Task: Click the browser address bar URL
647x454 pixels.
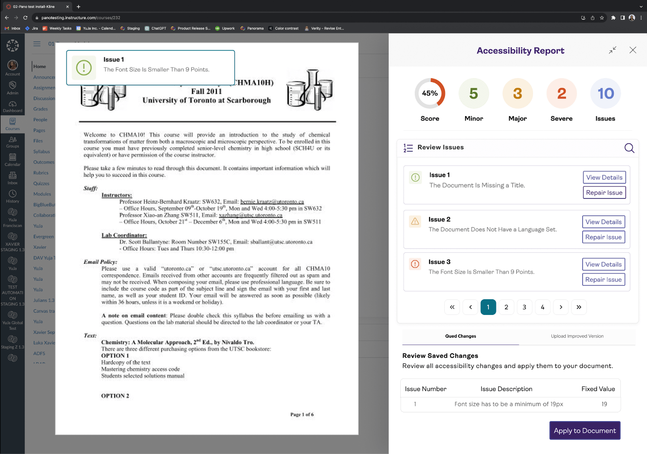Action: point(81,18)
